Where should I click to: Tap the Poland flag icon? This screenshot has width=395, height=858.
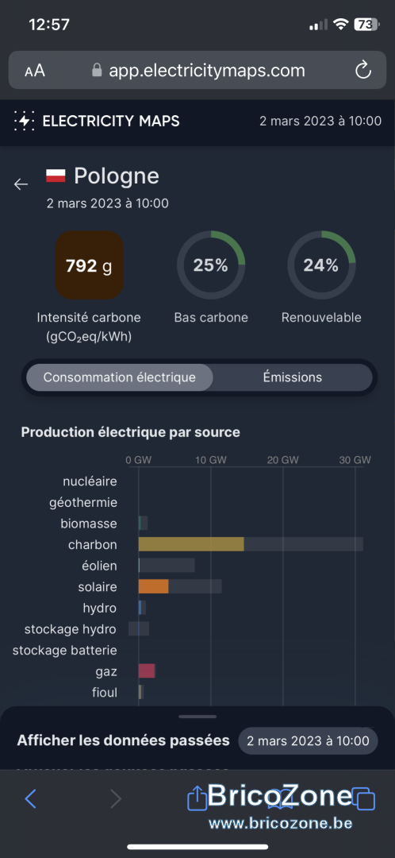(x=56, y=176)
